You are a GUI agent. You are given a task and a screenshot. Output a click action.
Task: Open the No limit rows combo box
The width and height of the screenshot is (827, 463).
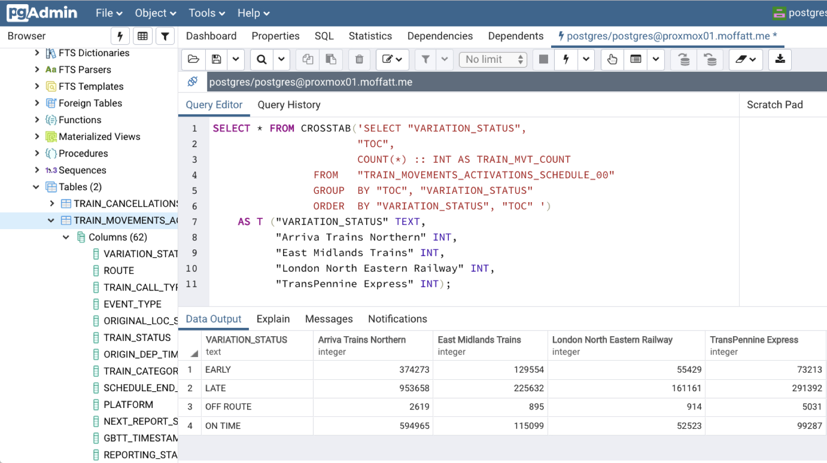[493, 59]
